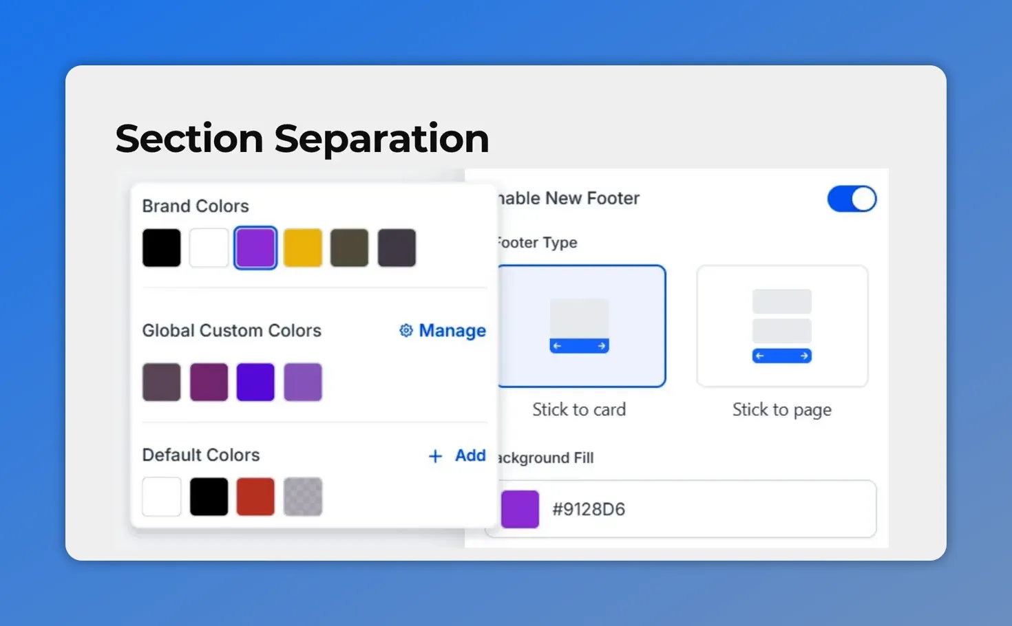Image resolution: width=1012 pixels, height=626 pixels.
Task: Click the gear icon beside Manage
Action: coord(405,331)
